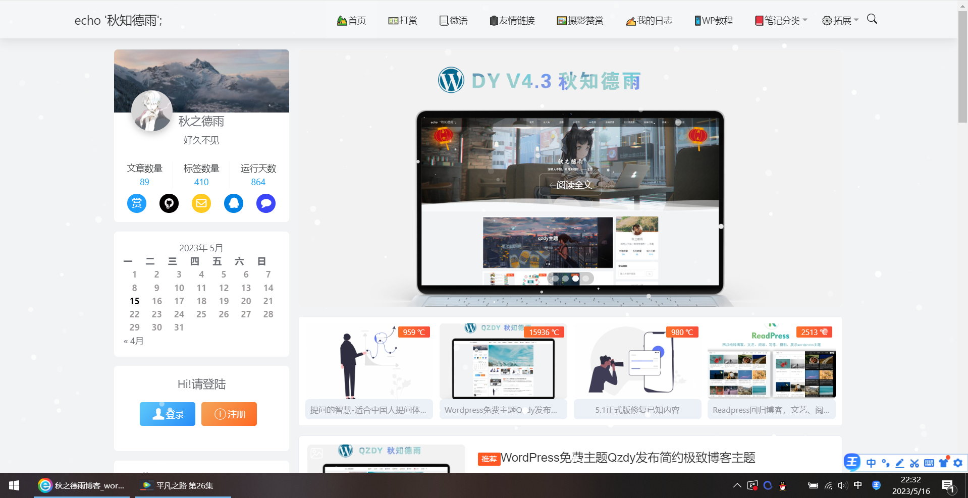Image resolution: width=968 pixels, height=498 pixels.
Task: Click the 登录 login button
Action: (168, 414)
